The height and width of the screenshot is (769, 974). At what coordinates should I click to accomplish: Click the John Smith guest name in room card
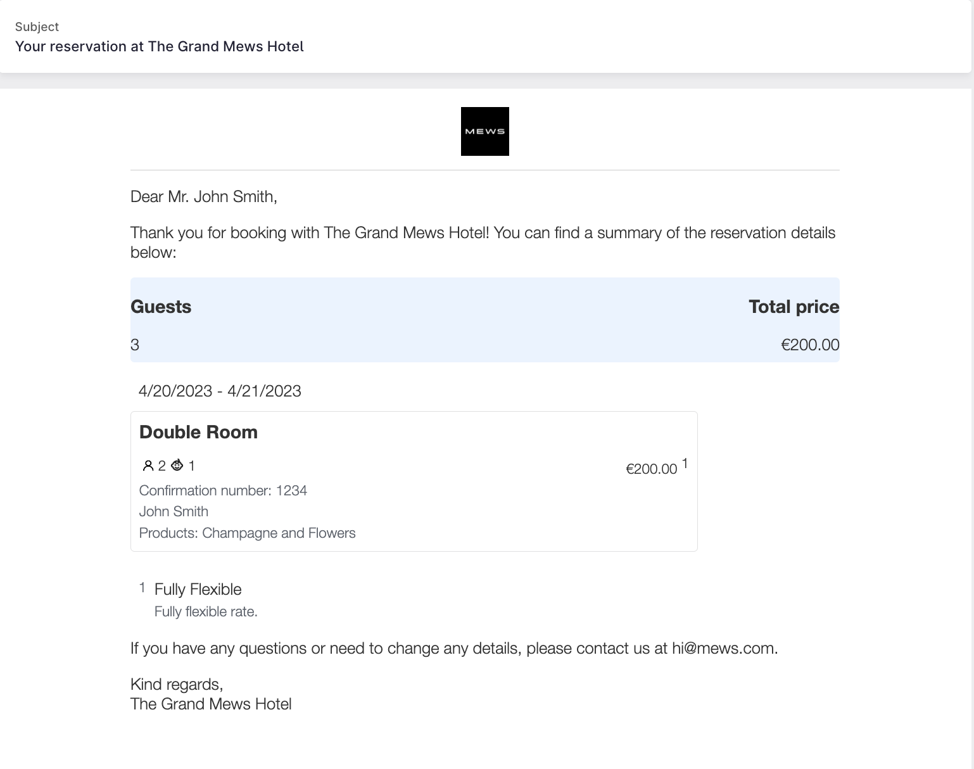[174, 511]
